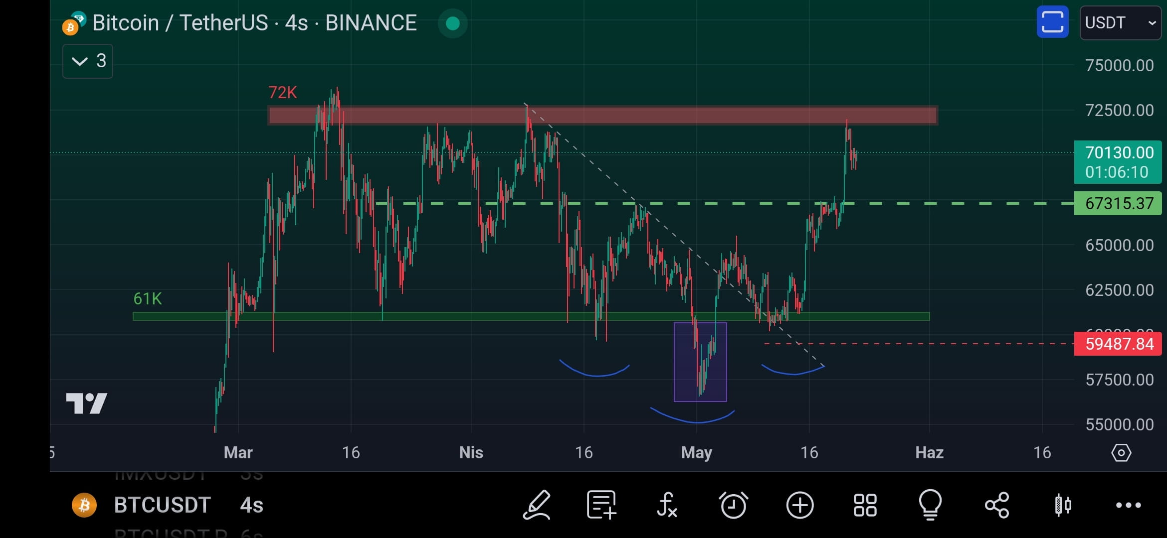Click the 75000.00 price axis label
Image resolution: width=1167 pixels, height=538 pixels.
[x=1119, y=66]
